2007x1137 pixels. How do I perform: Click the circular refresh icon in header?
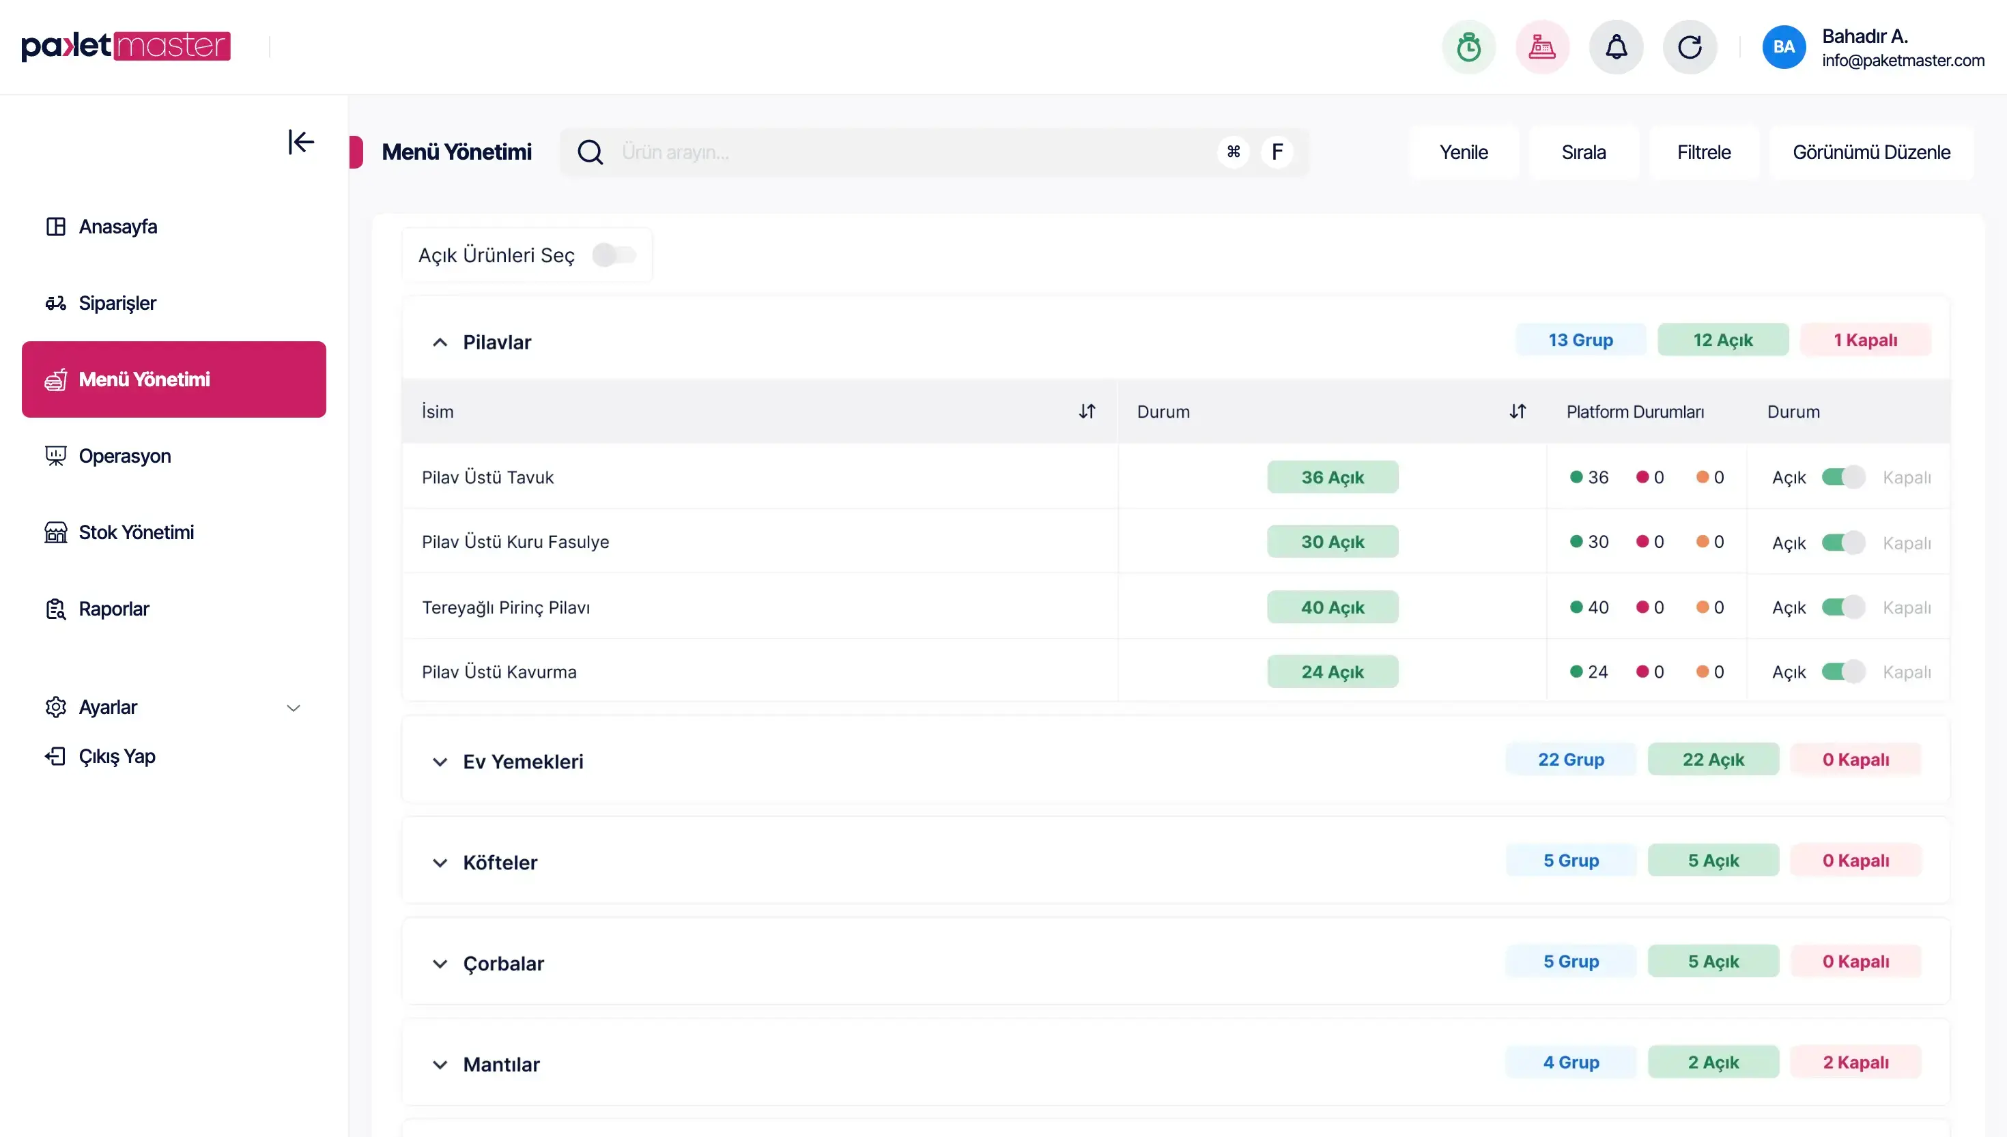click(1689, 47)
